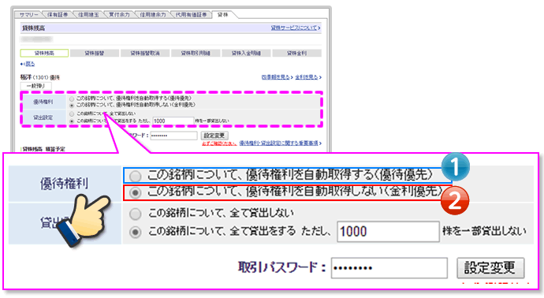Open the 代用有価証券 tab
Screen dimensions: 544x298
point(191,14)
